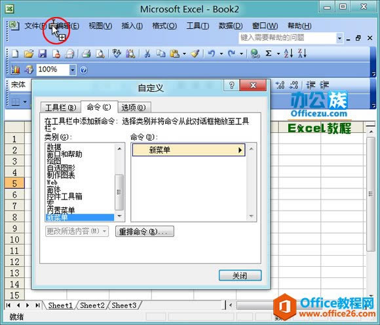The image size is (380, 325).
Task: Click the help question input field
Action: pyautogui.click(x=288, y=38)
